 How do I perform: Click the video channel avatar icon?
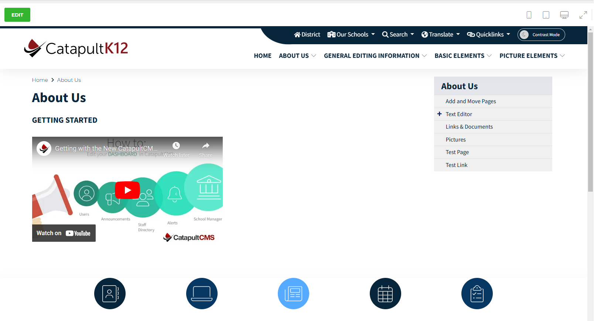point(44,149)
